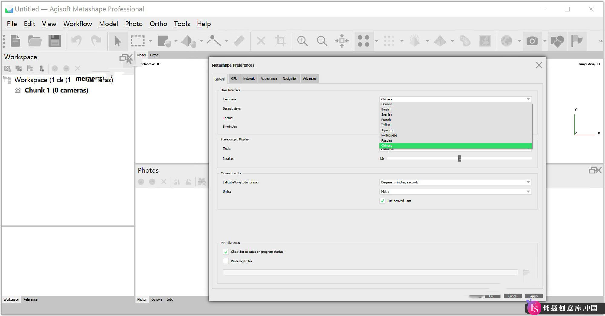
Task: Select the Ruler measurement tool
Action: tap(239, 41)
